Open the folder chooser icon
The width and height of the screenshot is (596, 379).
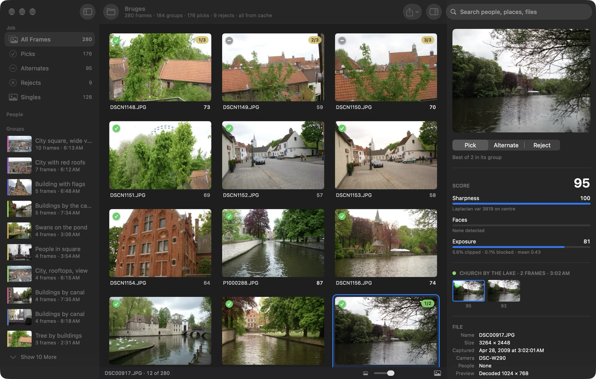(111, 12)
